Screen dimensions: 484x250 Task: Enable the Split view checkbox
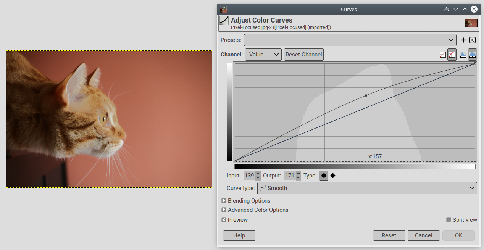coord(449,220)
